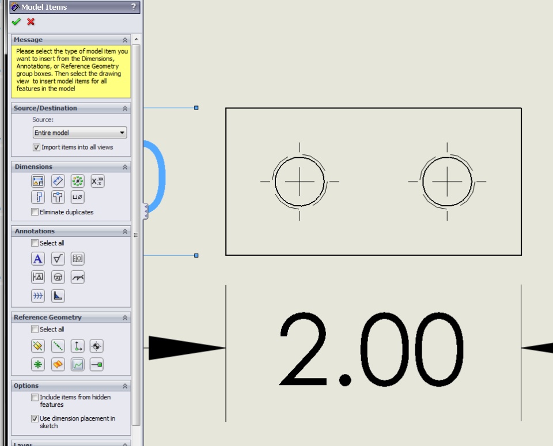Select the 2.00 dimension value
The image size is (553, 446).
tap(371, 349)
